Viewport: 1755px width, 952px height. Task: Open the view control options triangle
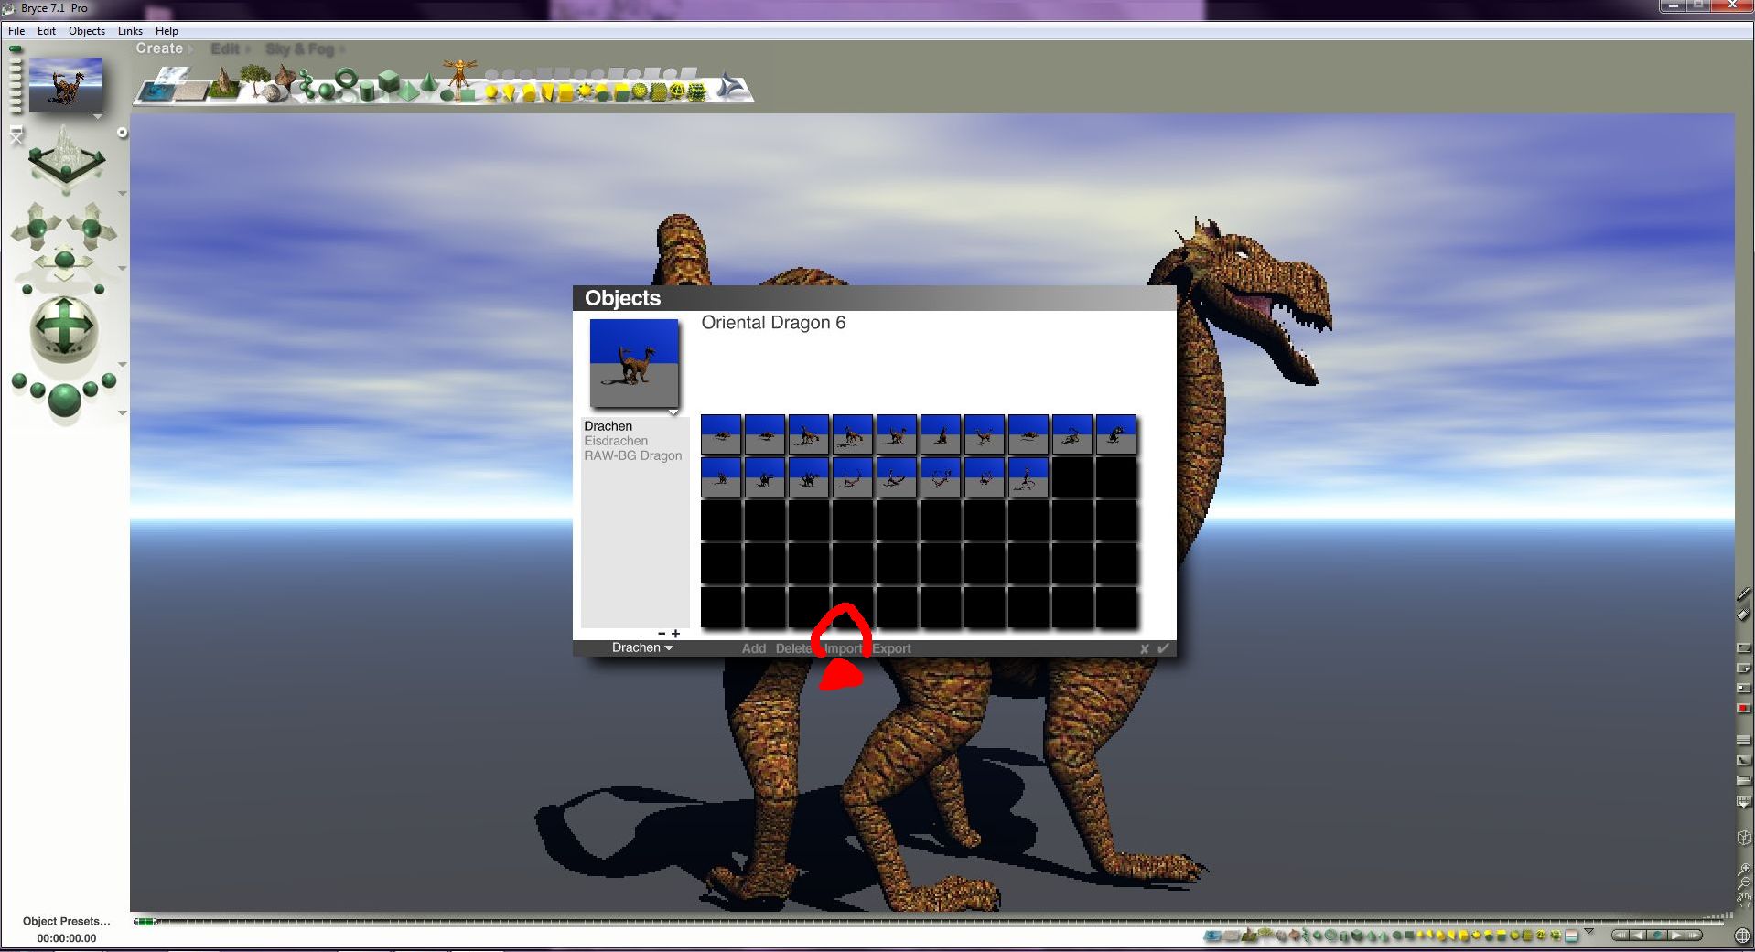click(123, 194)
